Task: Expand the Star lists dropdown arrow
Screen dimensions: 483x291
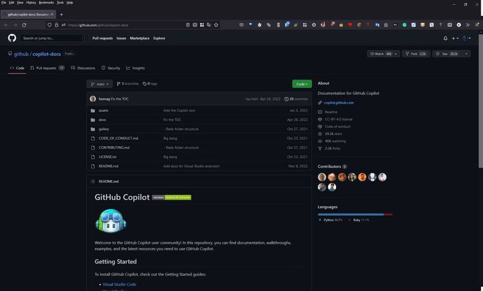Action: coord(466,54)
